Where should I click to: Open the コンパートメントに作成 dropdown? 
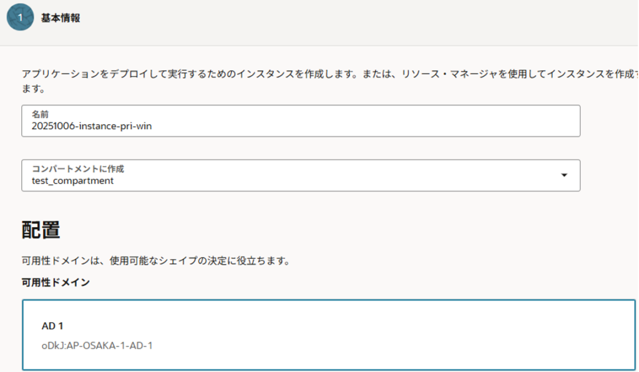[x=300, y=175]
